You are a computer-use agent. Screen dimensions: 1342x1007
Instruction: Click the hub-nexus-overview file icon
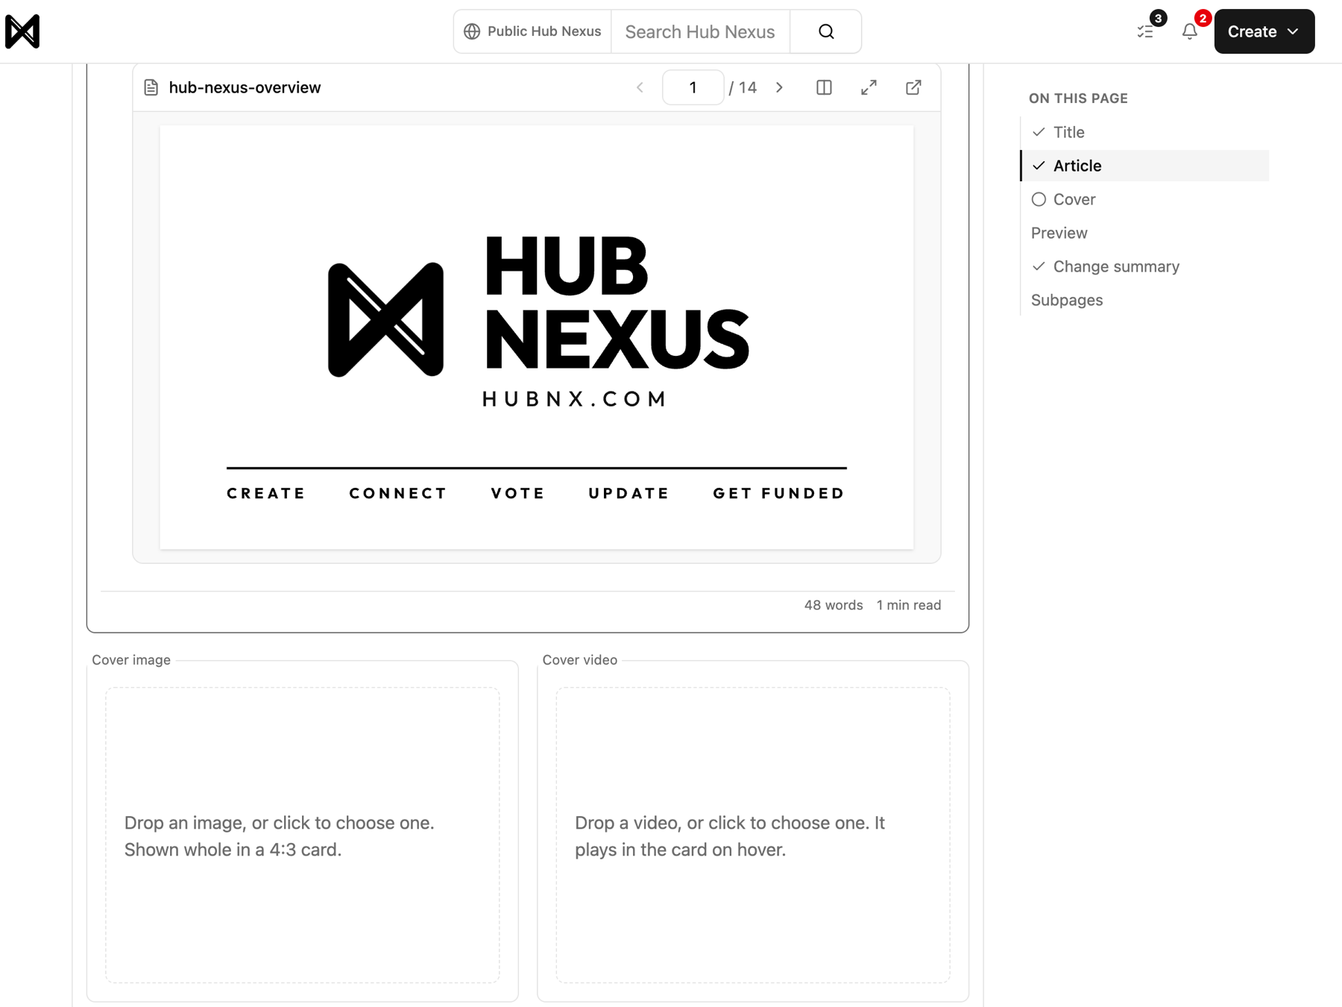click(151, 87)
